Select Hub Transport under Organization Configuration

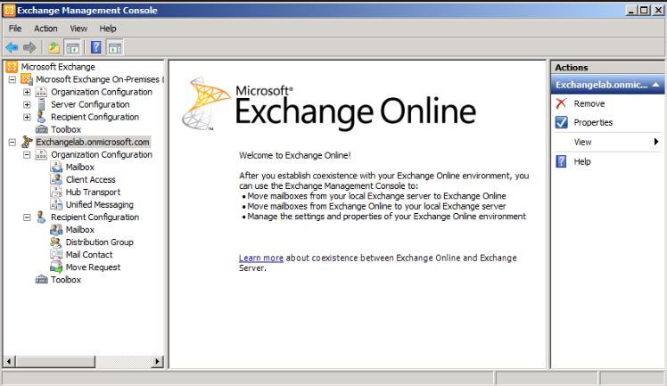click(x=93, y=192)
